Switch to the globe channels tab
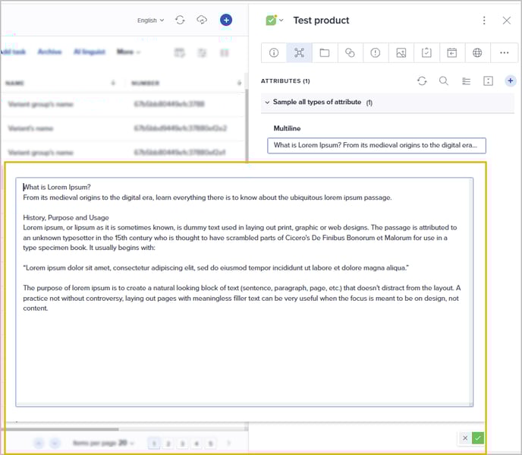Screen dimensions: 522x455 pos(477,52)
